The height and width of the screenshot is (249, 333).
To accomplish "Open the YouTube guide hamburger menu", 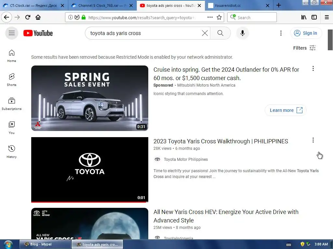I will coord(12,33).
